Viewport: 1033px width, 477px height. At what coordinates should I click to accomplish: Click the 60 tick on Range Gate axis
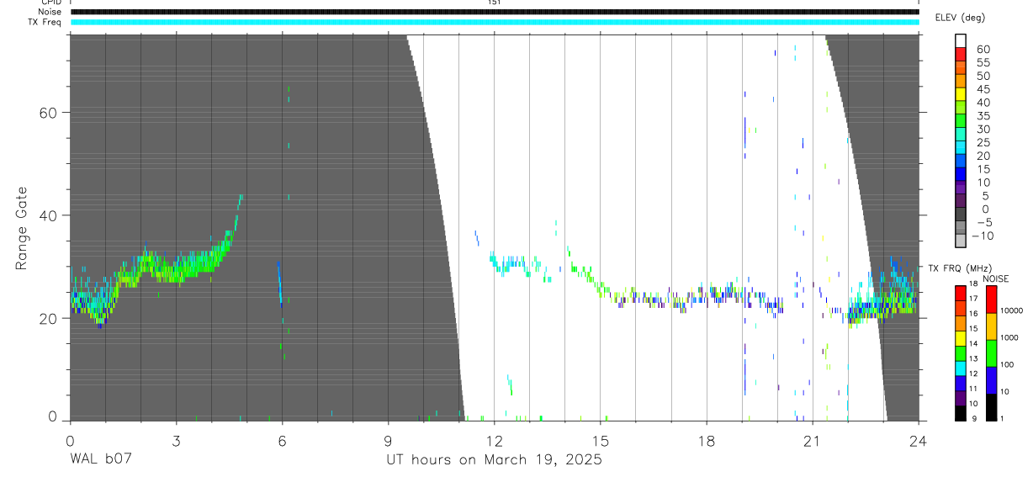pos(49,112)
